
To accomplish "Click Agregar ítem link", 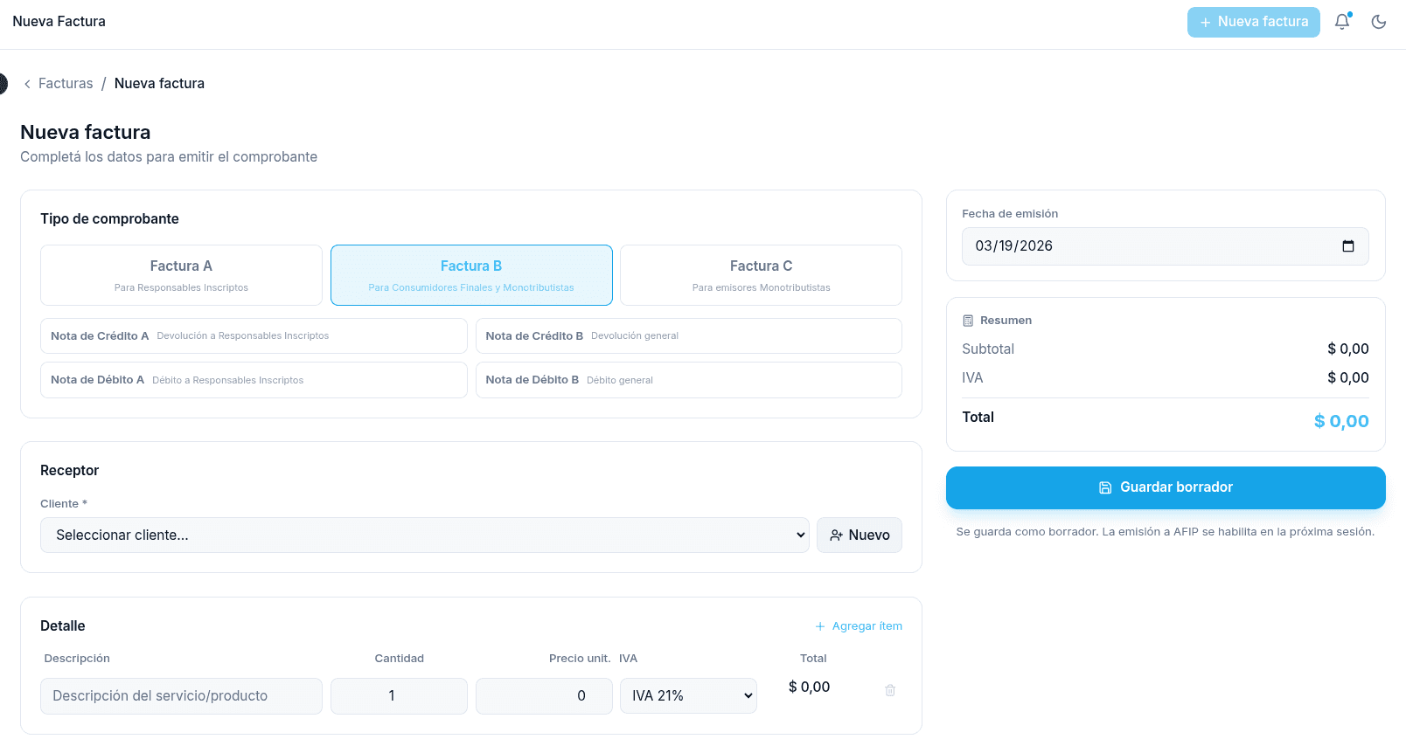I will coord(859,626).
